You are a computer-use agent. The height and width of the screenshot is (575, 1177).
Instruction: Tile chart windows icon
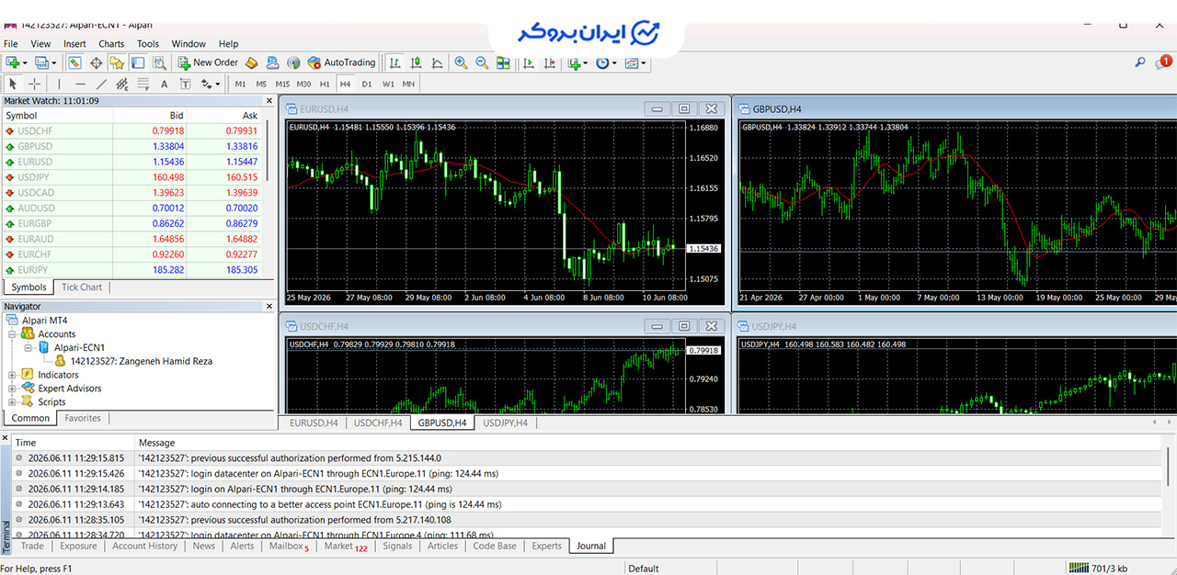point(503,62)
